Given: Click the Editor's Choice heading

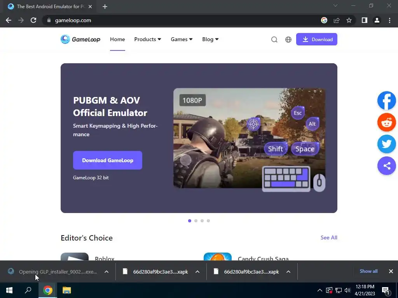Looking at the screenshot, I should tap(87, 238).
